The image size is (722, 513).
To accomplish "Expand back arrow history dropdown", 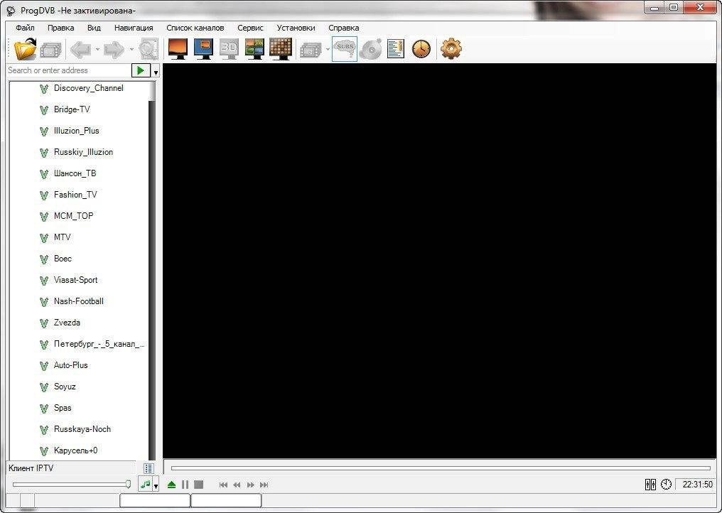I will point(97,49).
